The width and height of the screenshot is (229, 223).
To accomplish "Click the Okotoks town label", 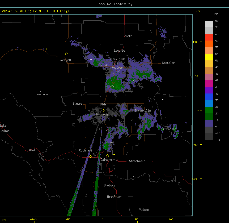I will (x=109, y=185).
